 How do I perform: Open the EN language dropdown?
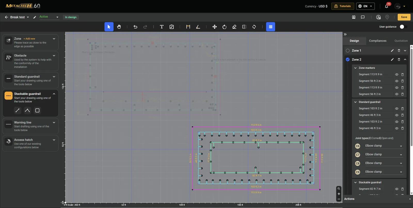366,6
